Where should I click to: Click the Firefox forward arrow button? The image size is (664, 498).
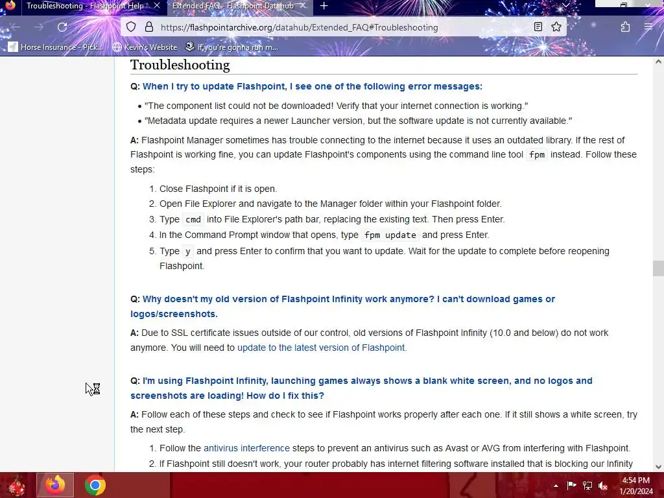39,27
